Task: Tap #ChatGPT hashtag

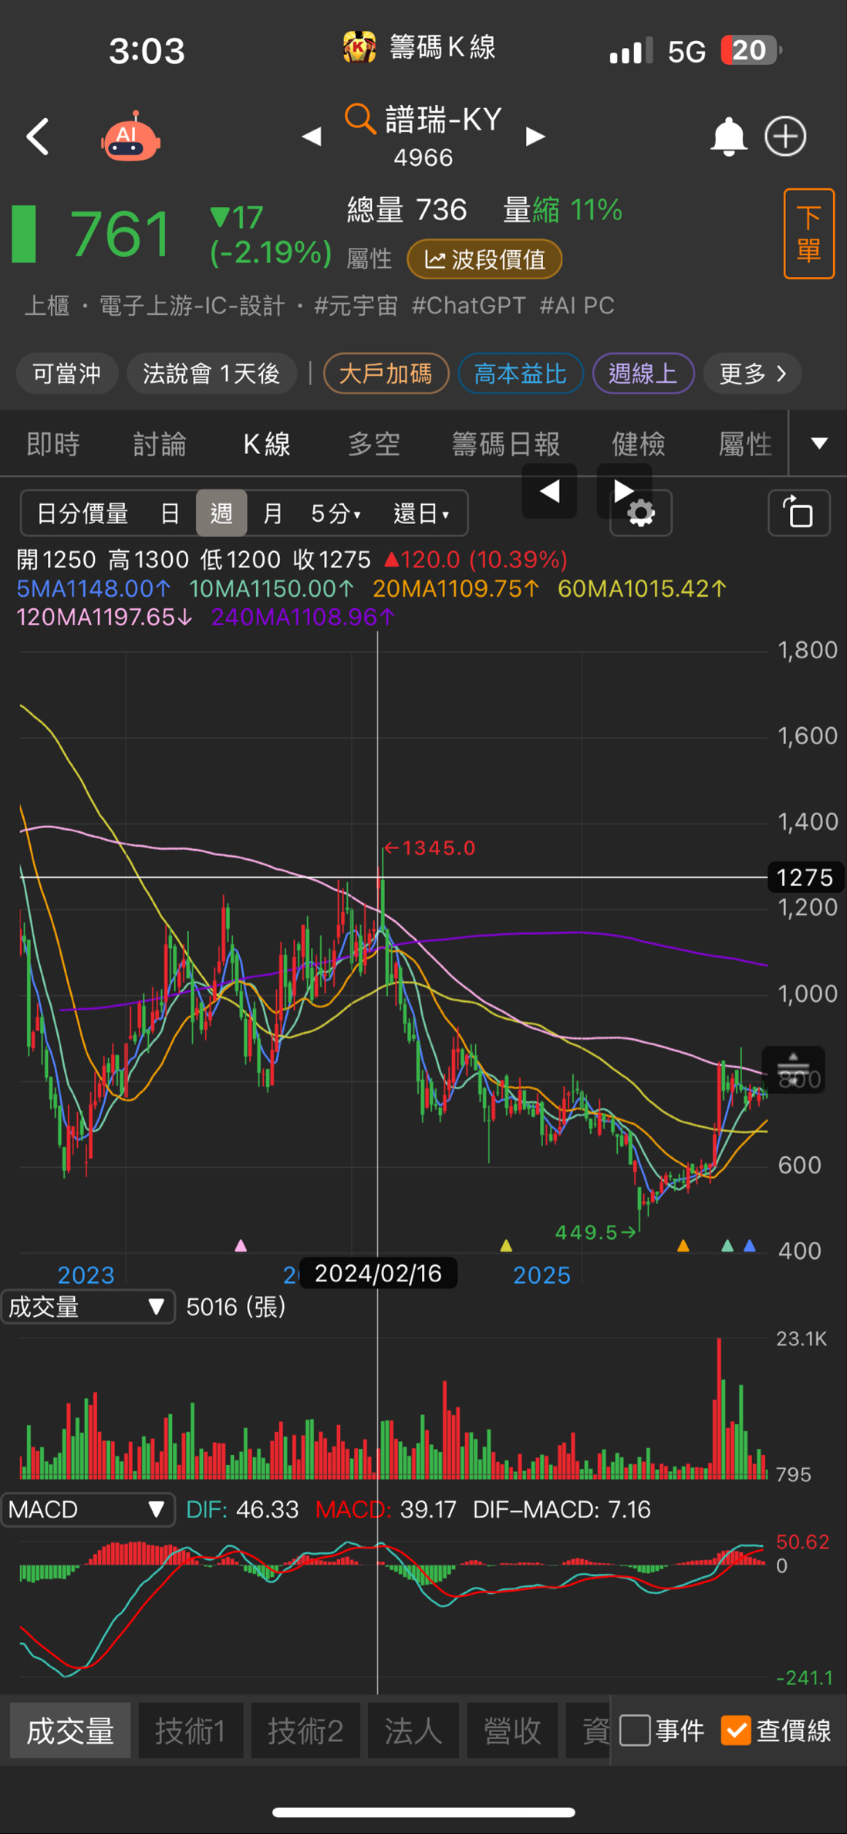Action: 468,306
